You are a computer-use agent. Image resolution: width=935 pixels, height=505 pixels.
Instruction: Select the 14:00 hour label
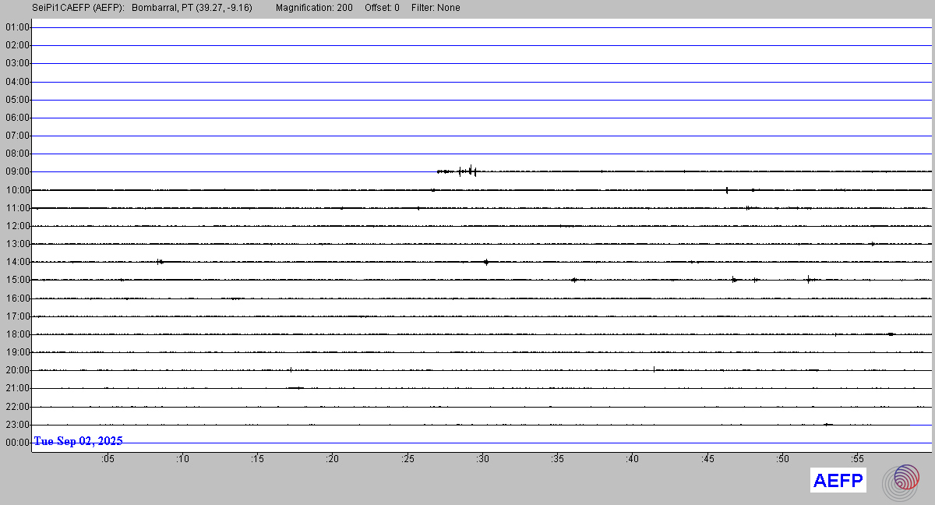(17, 262)
